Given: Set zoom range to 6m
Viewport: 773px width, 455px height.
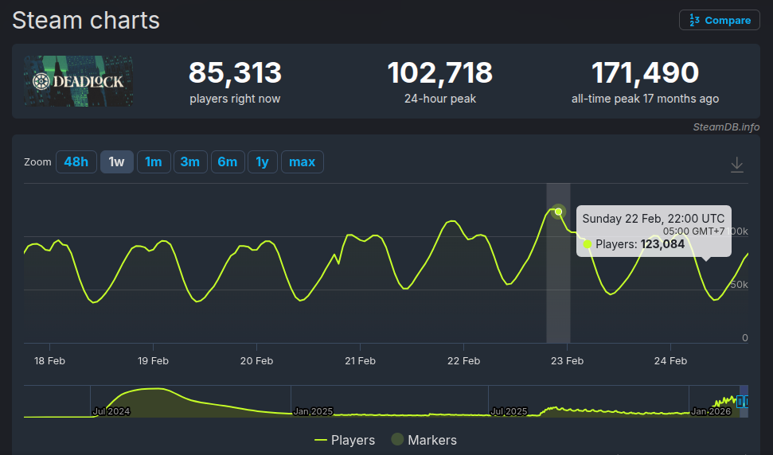Looking at the screenshot, I should point(228,162).
